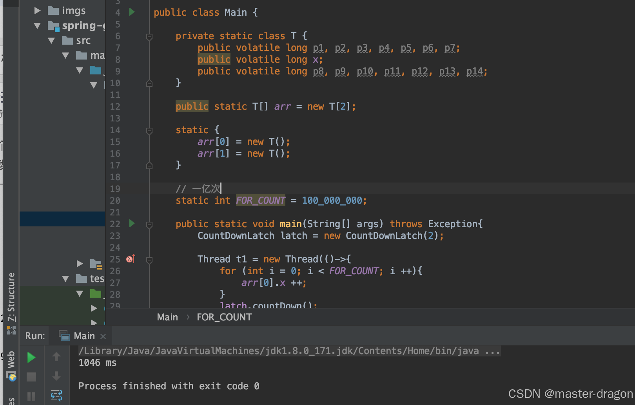Click the java path line in the console
The image size is (635, 405).
click(289, 351)
